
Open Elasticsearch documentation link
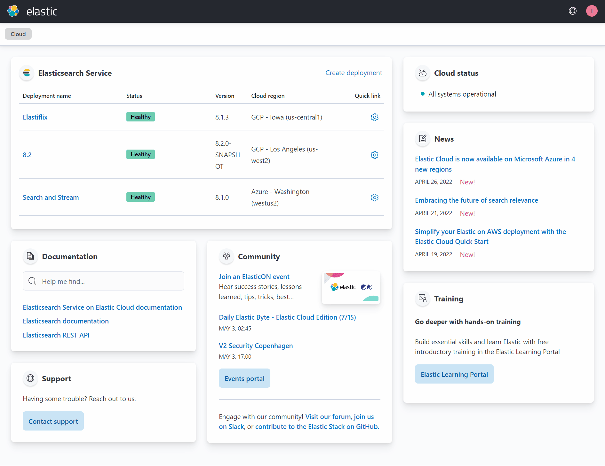[x=66, y=321]
